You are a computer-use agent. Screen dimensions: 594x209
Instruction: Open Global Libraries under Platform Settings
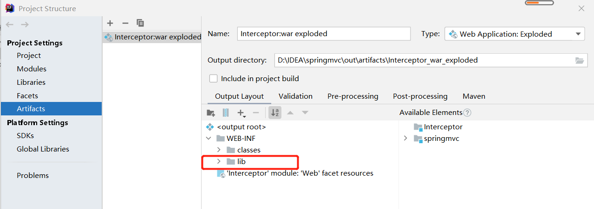tap(43, 149)
